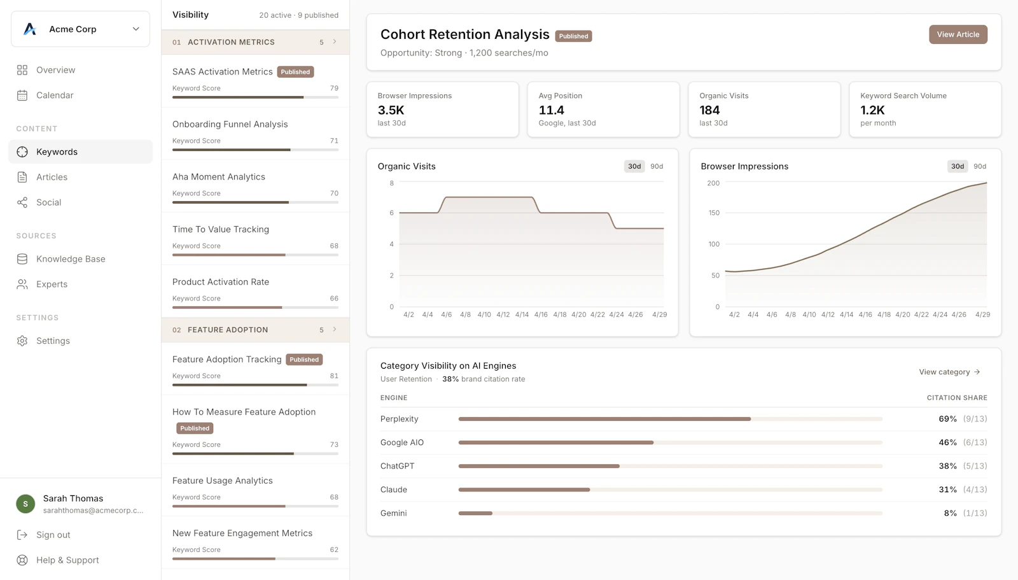Image resolution: width=1018 pixels, height=580 pixels.
Task: Collapse the Activation Metrics group chevron
Action: [335, 42]
